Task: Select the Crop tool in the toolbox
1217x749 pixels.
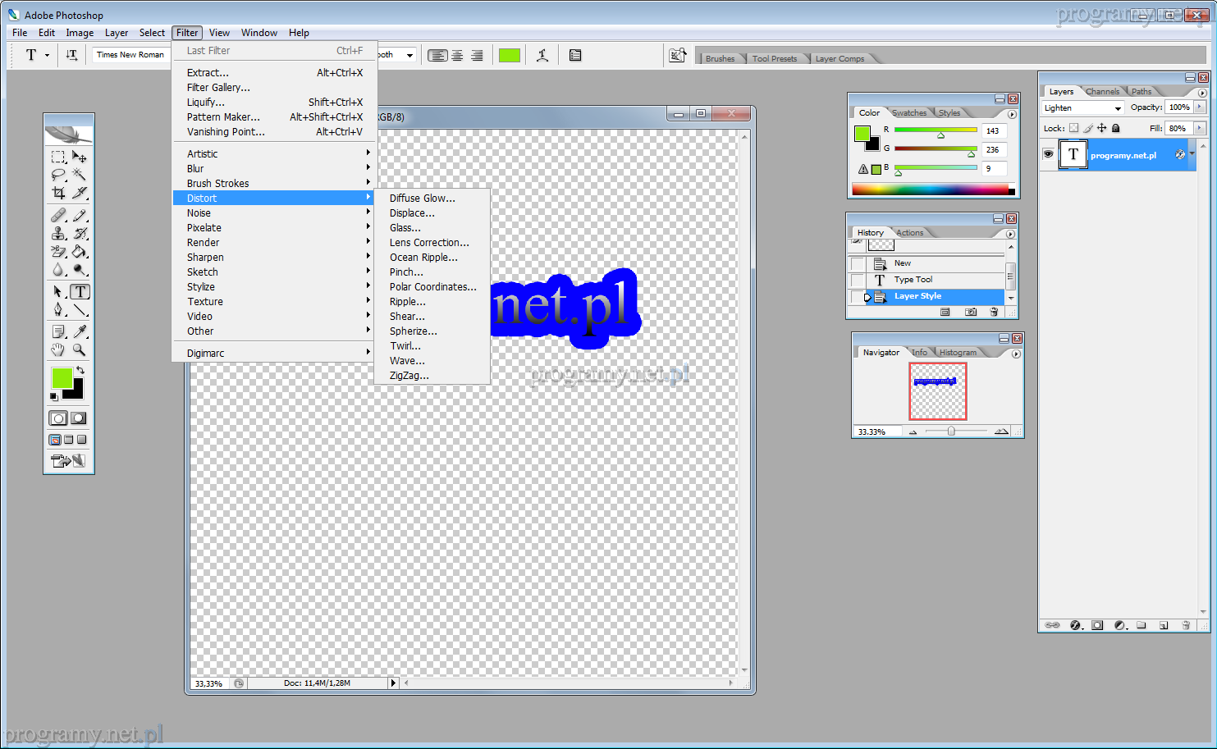Action: 58,193
